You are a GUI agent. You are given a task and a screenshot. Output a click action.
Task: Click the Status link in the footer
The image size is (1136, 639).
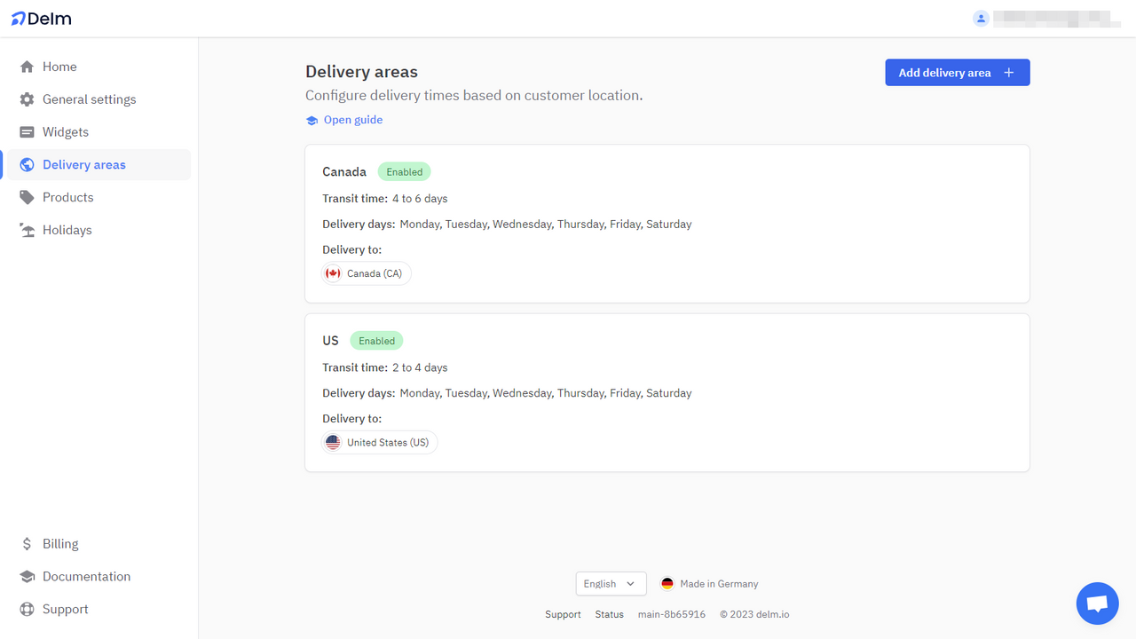[609, 613]
